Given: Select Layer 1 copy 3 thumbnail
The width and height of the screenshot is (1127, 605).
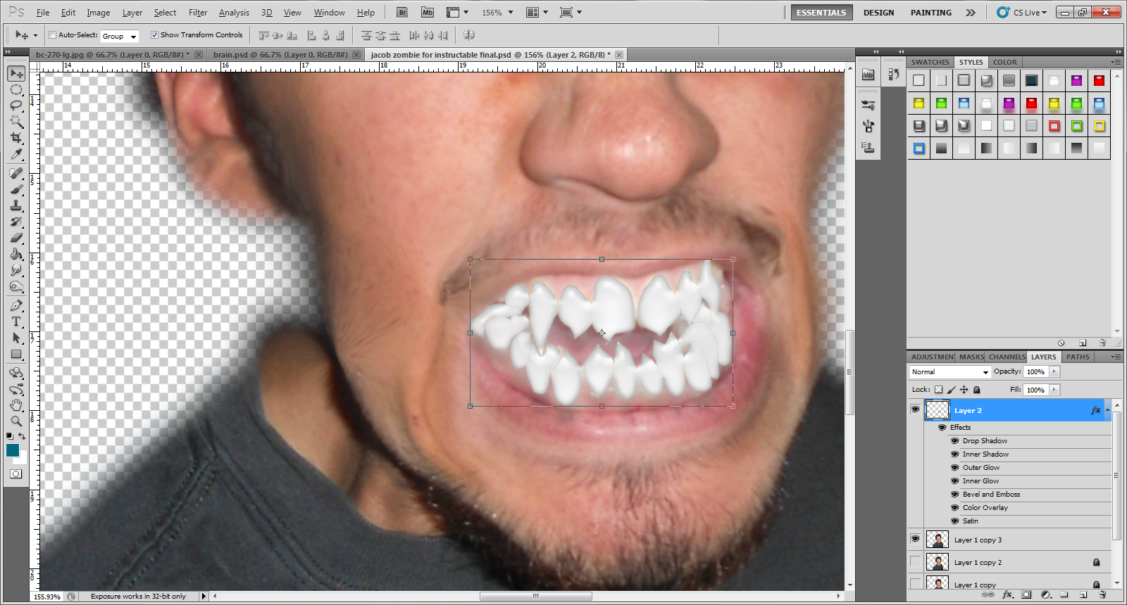Looking at the screenshot, I should [937, 540].
